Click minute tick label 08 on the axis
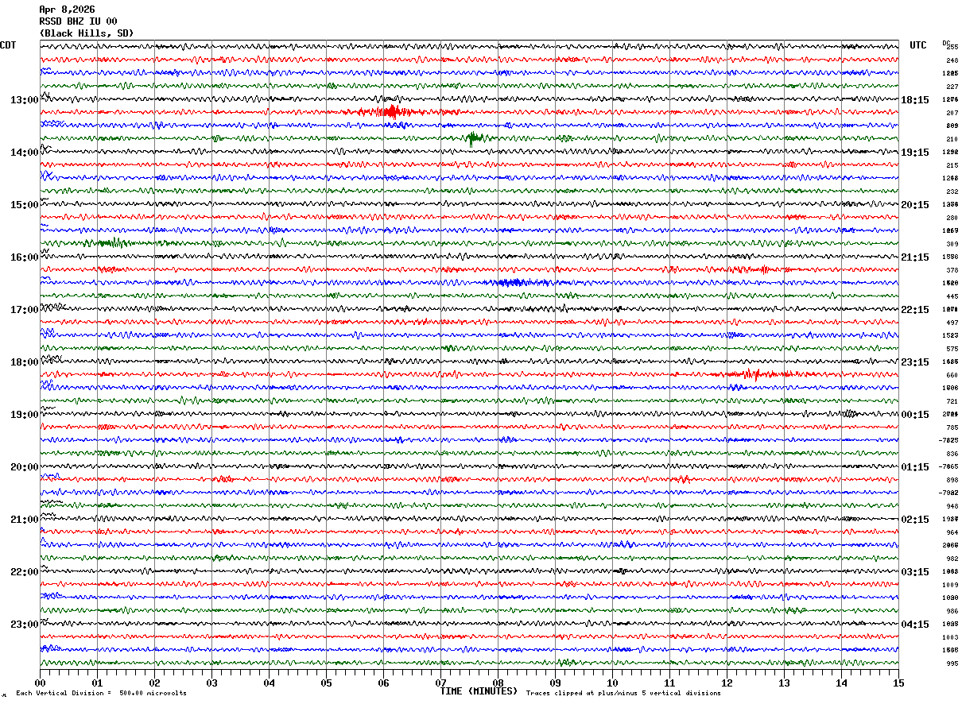 [498, 683]
